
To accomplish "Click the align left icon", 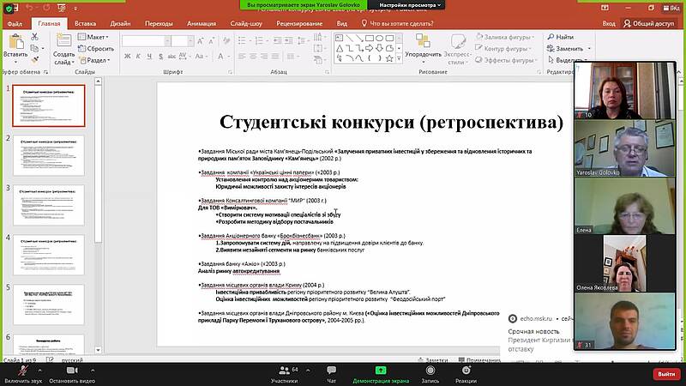I will pos(242,56).
